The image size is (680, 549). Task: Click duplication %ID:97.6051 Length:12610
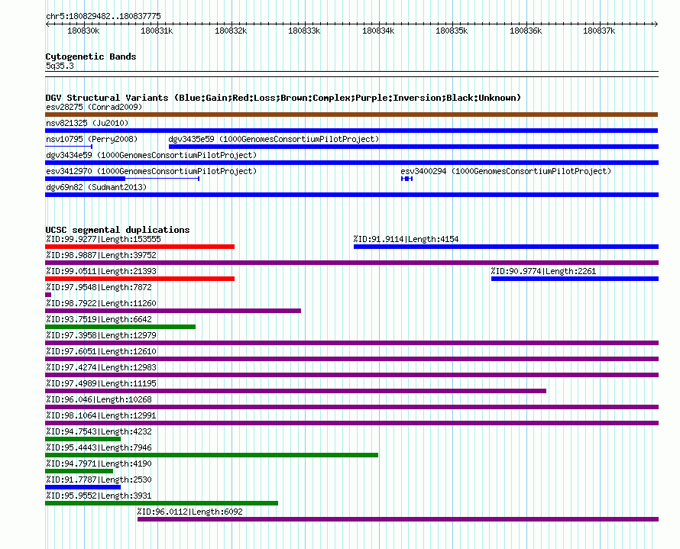pyautogui.click(x=351, y=359)
